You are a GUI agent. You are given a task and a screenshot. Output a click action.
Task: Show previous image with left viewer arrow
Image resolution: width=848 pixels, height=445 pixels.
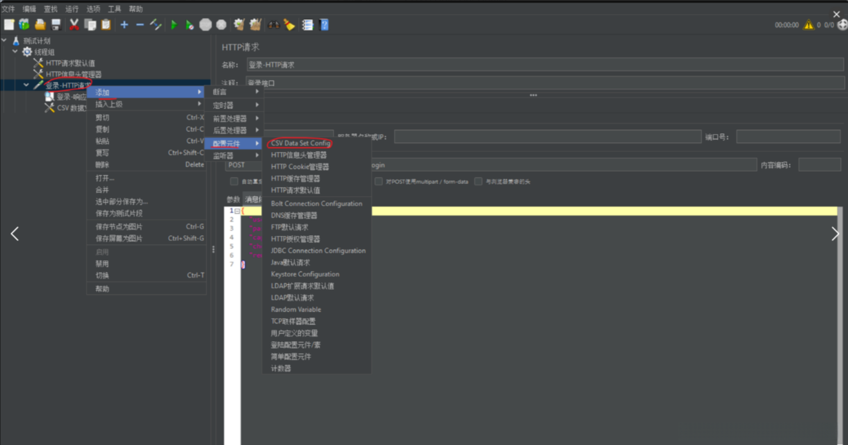pos(15,234)
